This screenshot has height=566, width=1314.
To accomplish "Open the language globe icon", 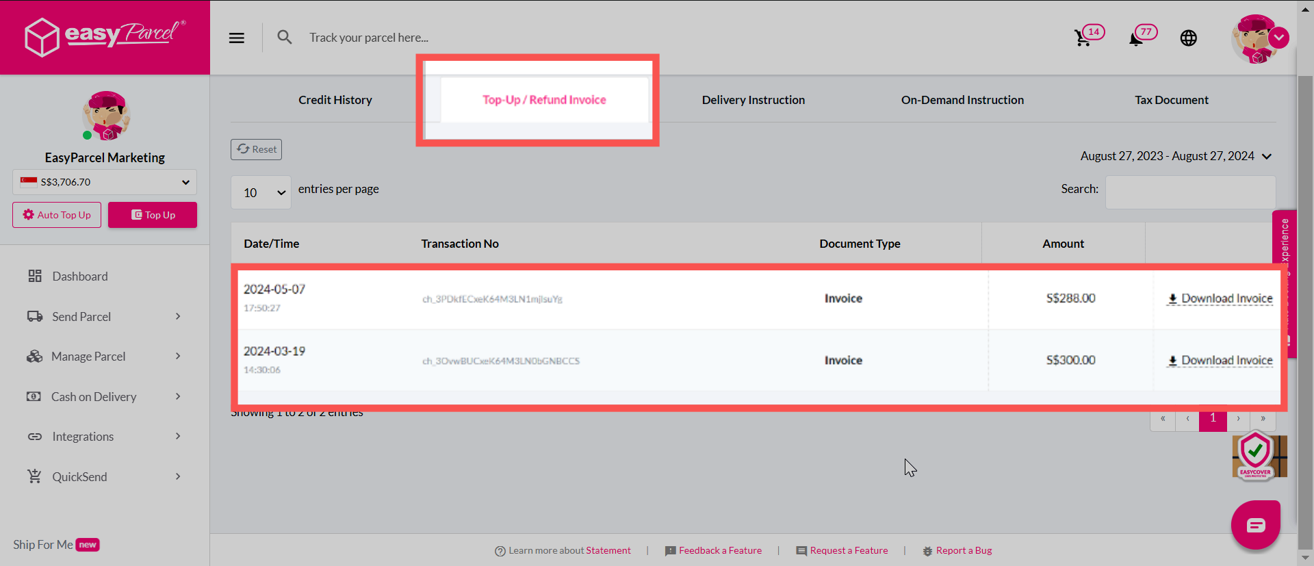I will [1189, 38].
